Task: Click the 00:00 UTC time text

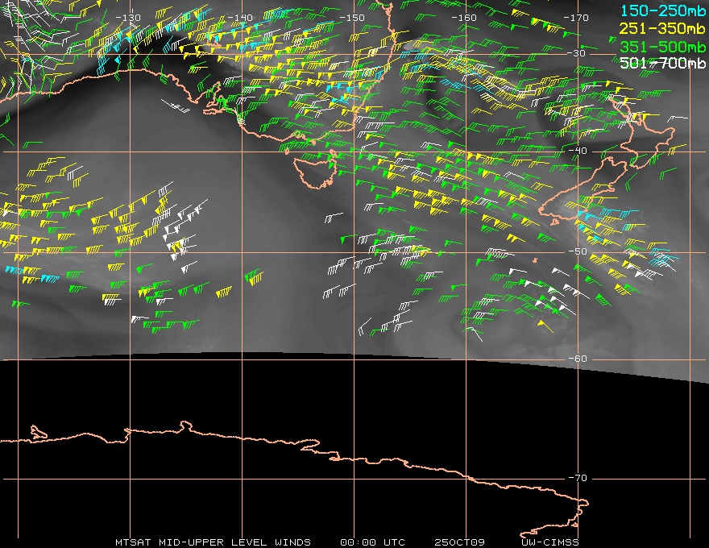Action: (x=372, y=542)
